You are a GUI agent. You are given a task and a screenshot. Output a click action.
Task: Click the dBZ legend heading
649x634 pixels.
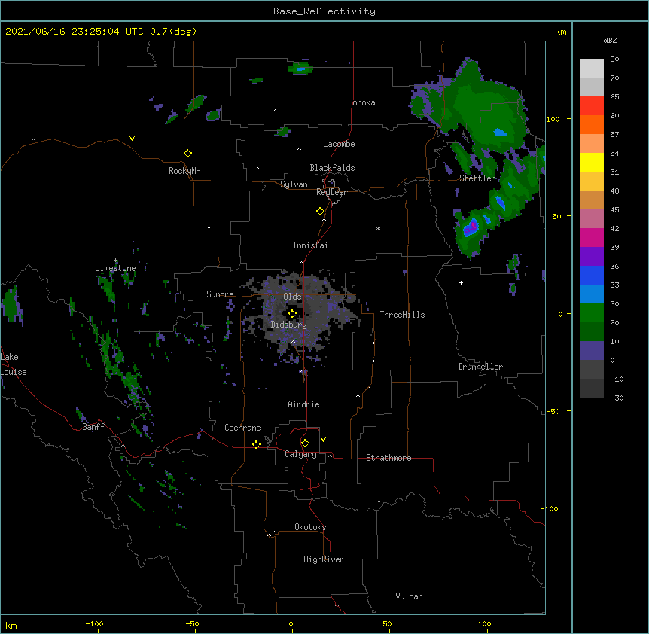click(x=610, y=41)
